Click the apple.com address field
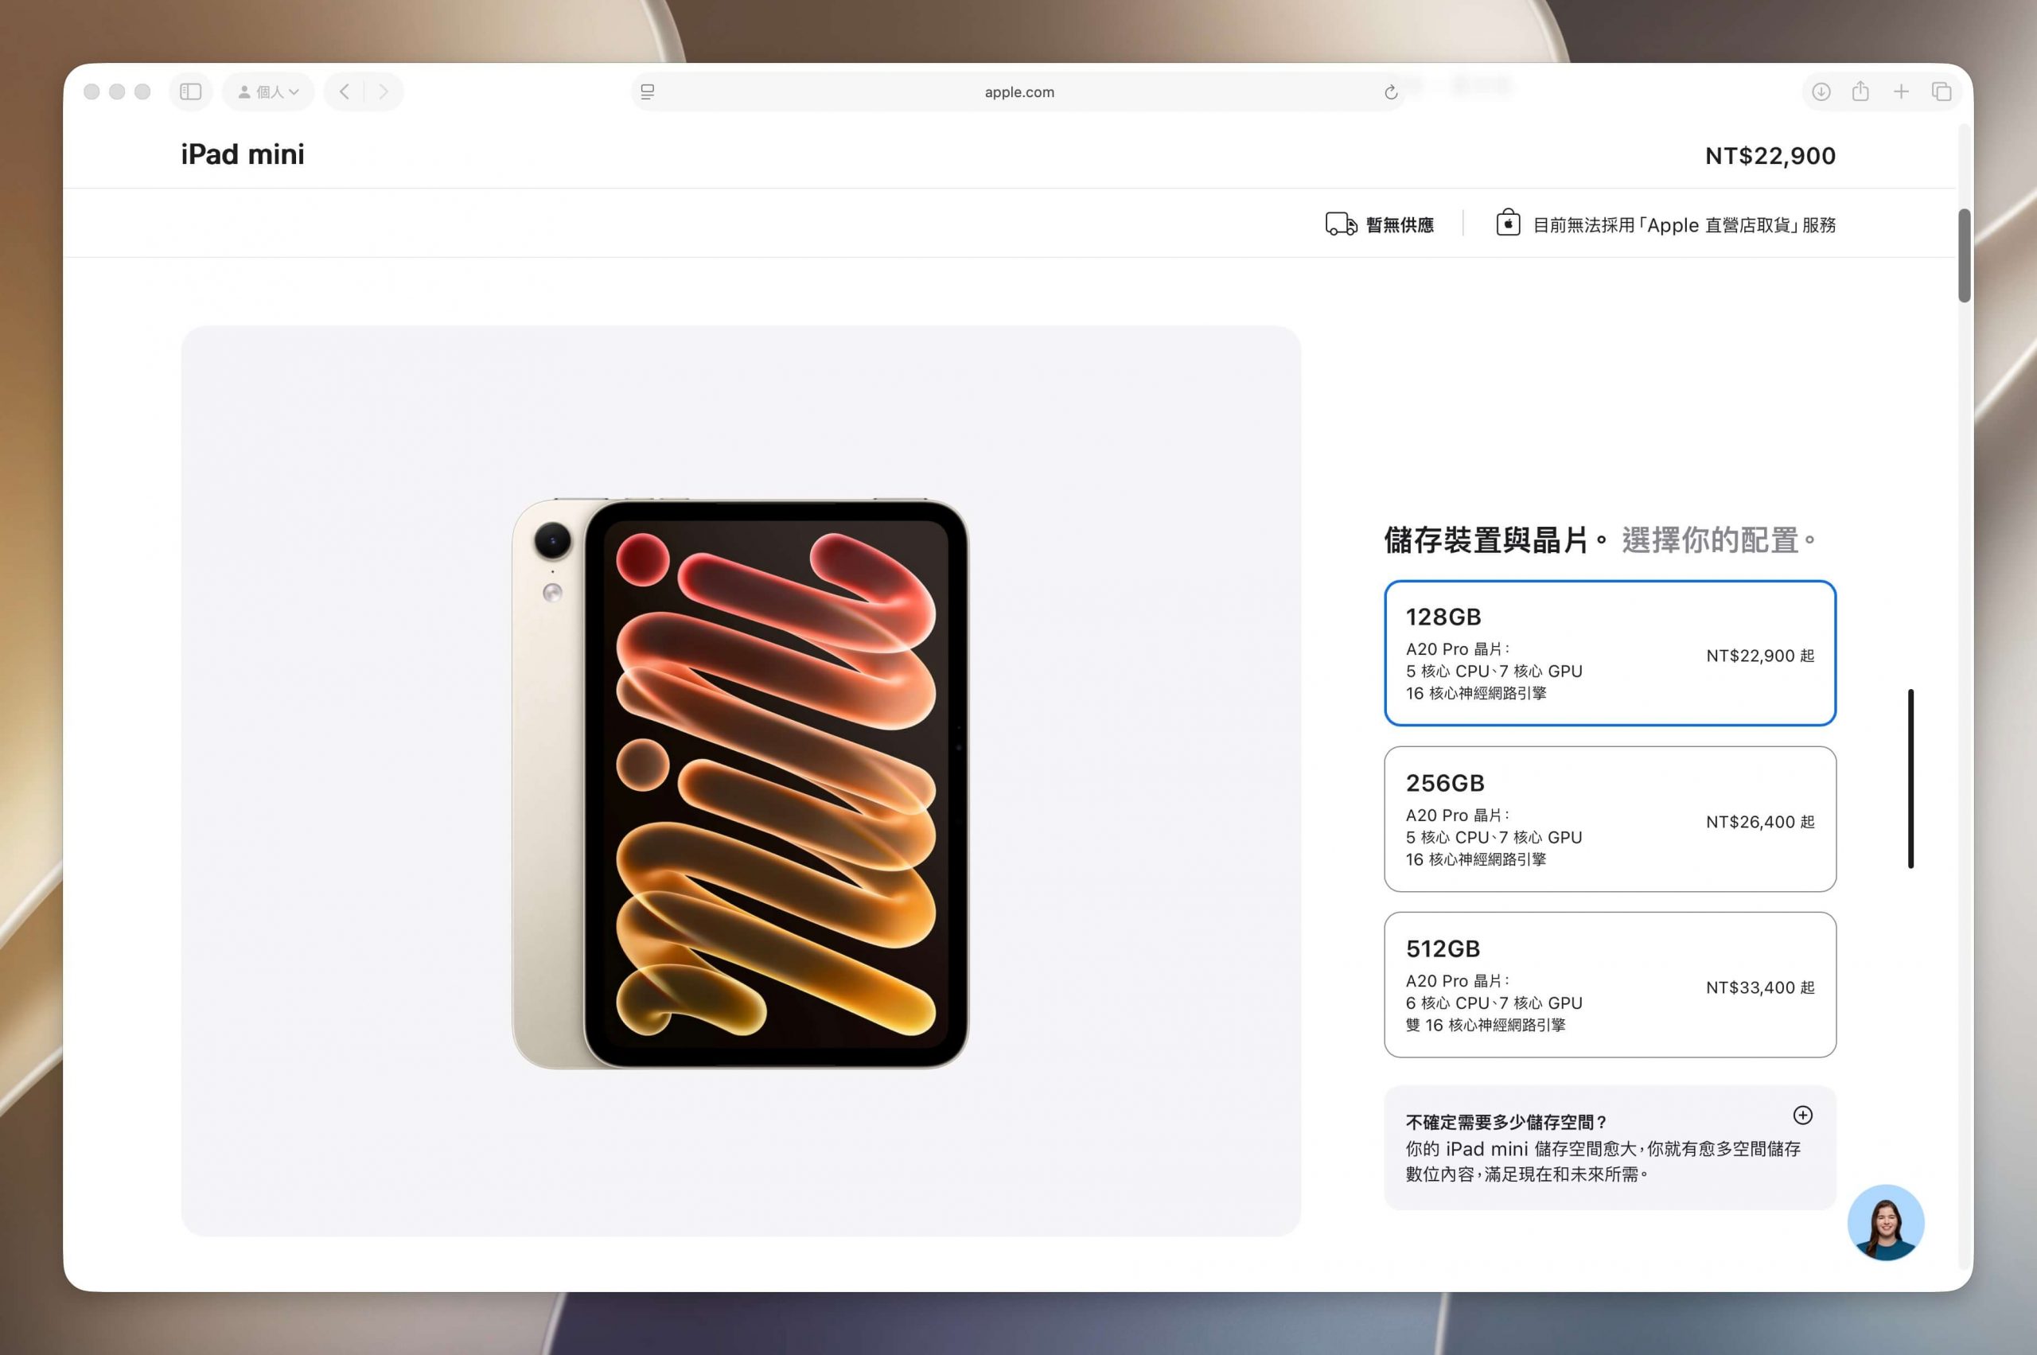Image resolution: width=2037 pixels, height=1355 pixels. (x=1019, y=92)
